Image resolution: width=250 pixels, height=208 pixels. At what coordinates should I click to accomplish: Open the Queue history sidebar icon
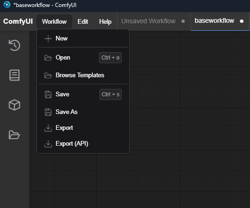tap(14, 45)
